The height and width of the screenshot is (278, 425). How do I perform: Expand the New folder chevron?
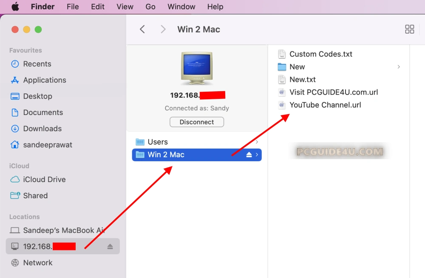coord(399,67)
